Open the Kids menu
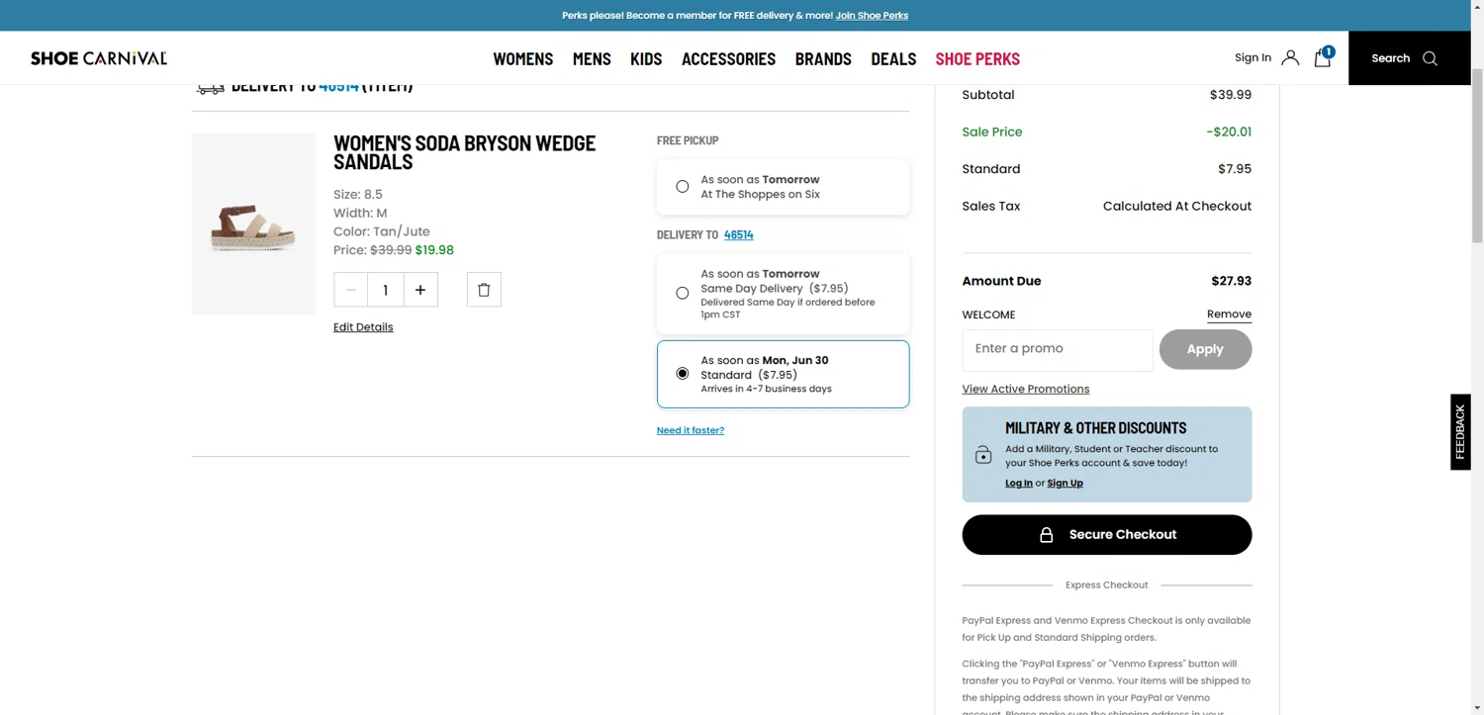This screenshot has height=715, width=1484. click(x=646, y=58)
